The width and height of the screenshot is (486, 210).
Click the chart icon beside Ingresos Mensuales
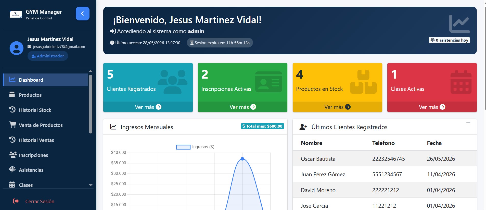tap(113, 127)
